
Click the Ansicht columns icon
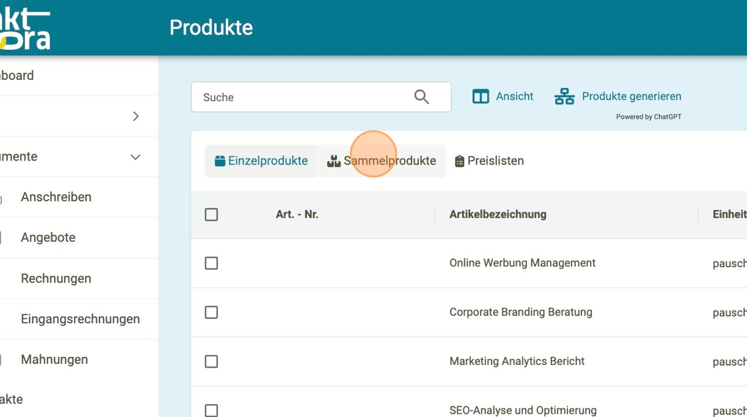point(481,97)
